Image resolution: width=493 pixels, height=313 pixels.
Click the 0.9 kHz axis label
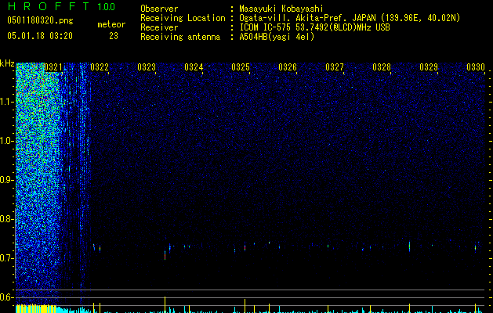pos(6,180)
